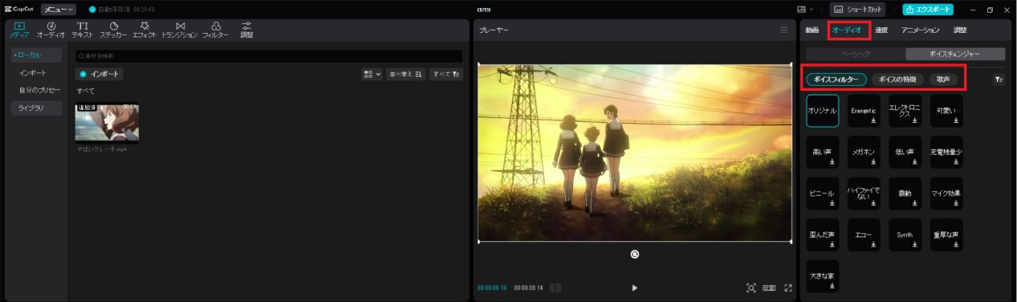Image resolution: width=1017 pixels, height=302 pixels.
Task: Open the エフェクト (Effects) panel
Action: (144, 30)
